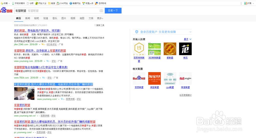
Task: Switch to the 地图 tab
Action: point(82,18)
